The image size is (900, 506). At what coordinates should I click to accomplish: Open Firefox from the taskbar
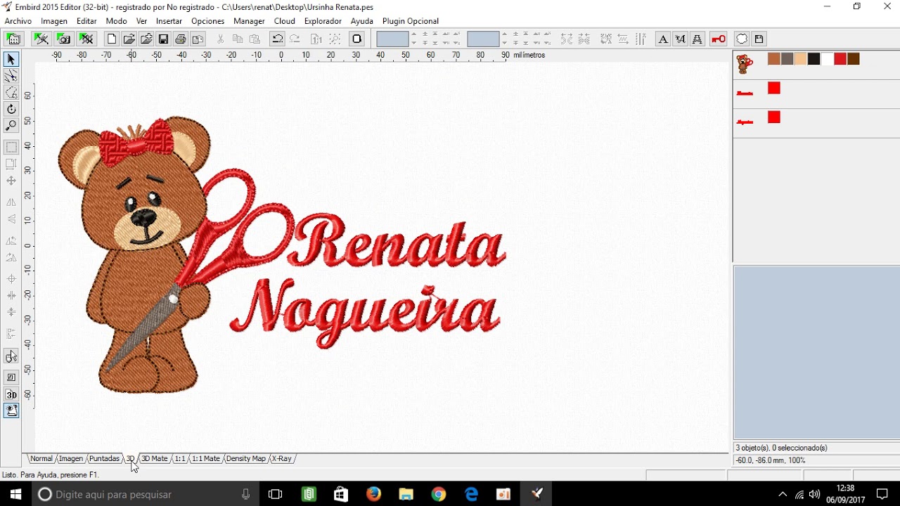(373, 495)
